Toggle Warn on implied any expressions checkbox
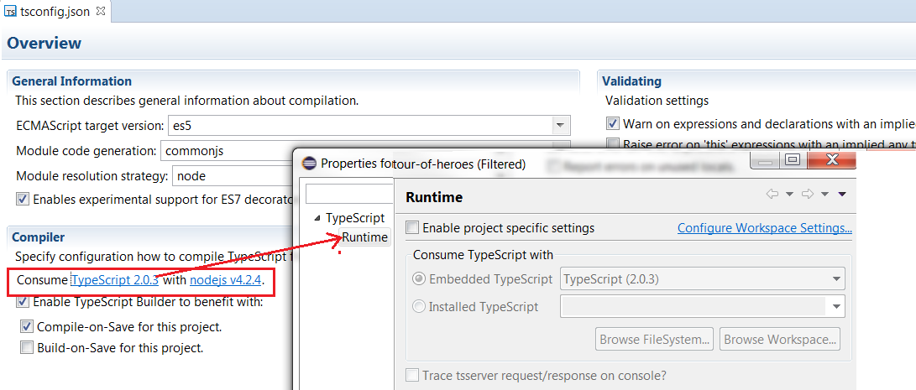The width and height of the screenshot is (916, 390). (x=613, y=124)
